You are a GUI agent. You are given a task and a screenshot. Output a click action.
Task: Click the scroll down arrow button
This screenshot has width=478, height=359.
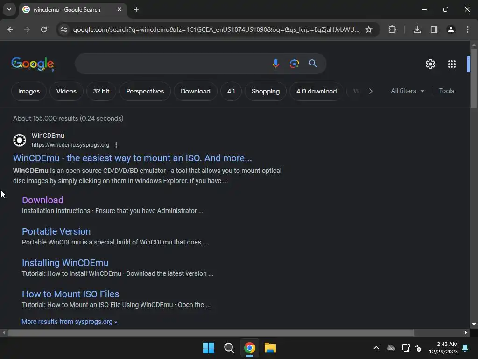click(474, 324)
